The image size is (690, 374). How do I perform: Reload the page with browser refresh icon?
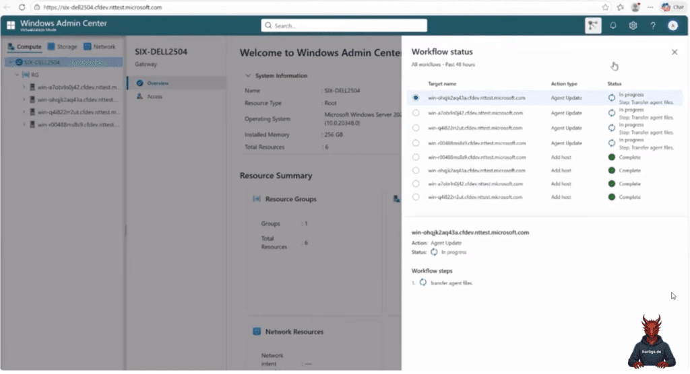tap(22, 7)
